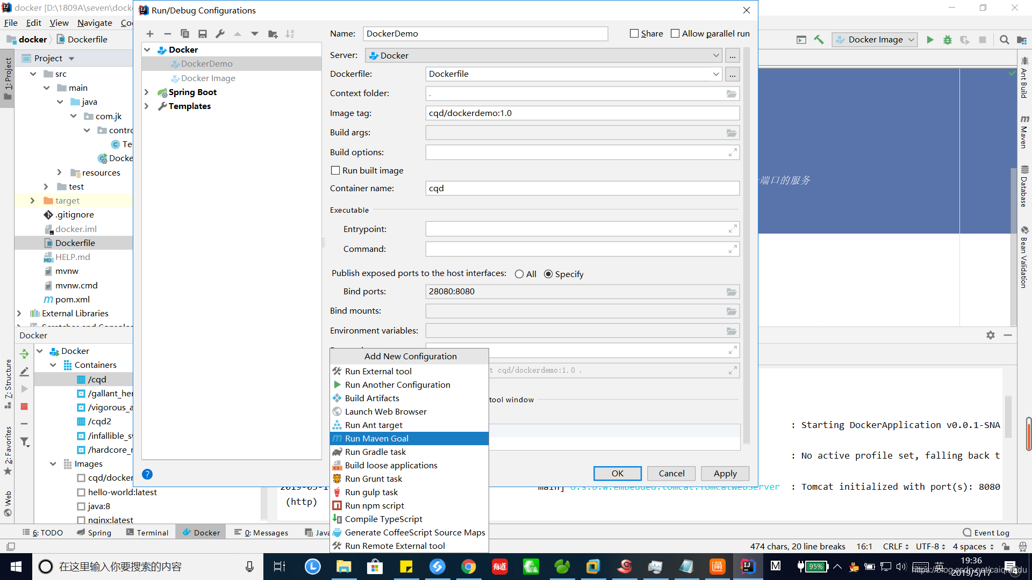Click the blue help question mark icon
Image resolution: width=1032 pixels, height=580 pixels.
(147, 474)
